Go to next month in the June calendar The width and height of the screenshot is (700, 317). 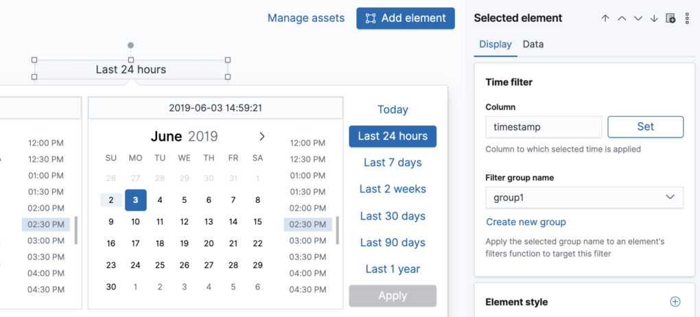(261, 137)
